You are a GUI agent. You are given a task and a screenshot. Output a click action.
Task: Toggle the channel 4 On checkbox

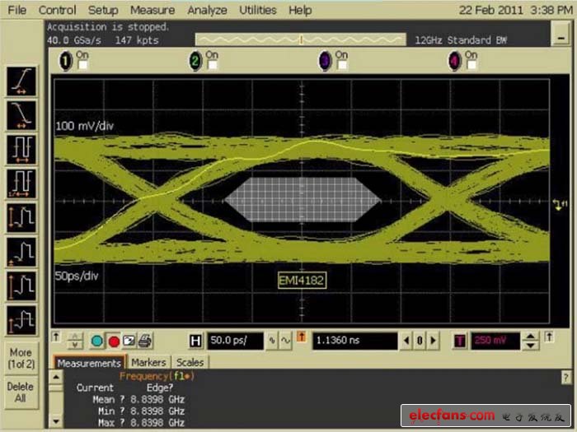pos(470,64)
